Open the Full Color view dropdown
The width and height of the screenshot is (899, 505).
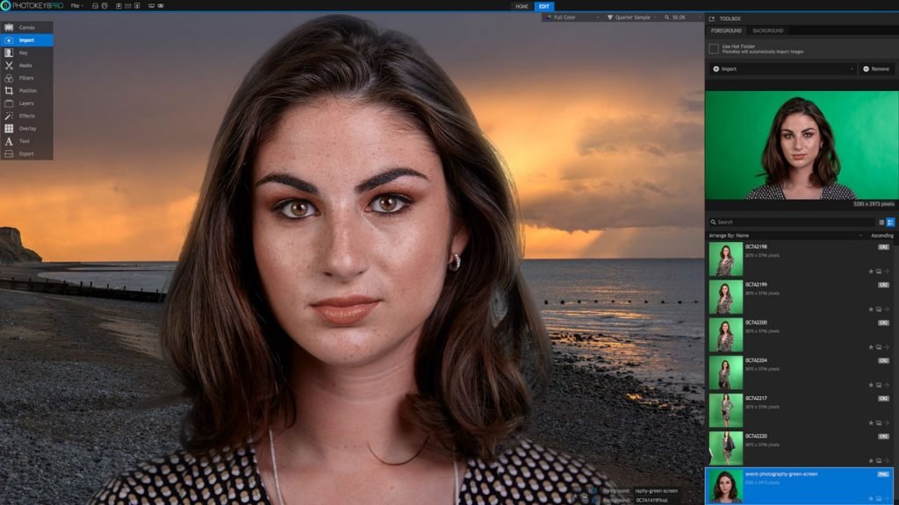[572, 18]
